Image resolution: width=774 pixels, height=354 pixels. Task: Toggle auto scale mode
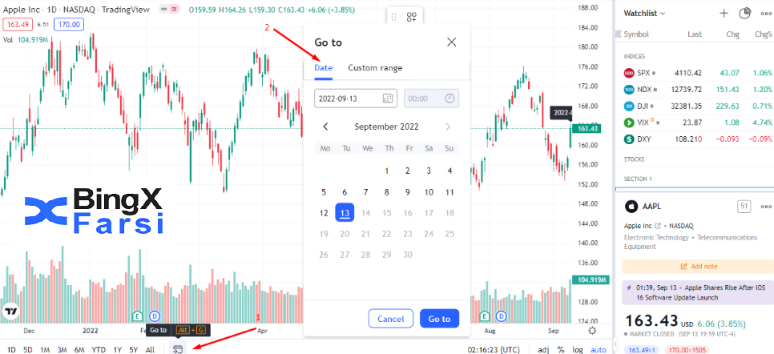pos(599,349)
